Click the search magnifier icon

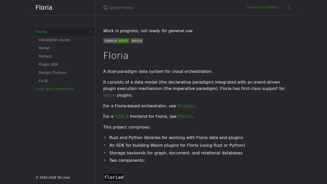[106, 8]
